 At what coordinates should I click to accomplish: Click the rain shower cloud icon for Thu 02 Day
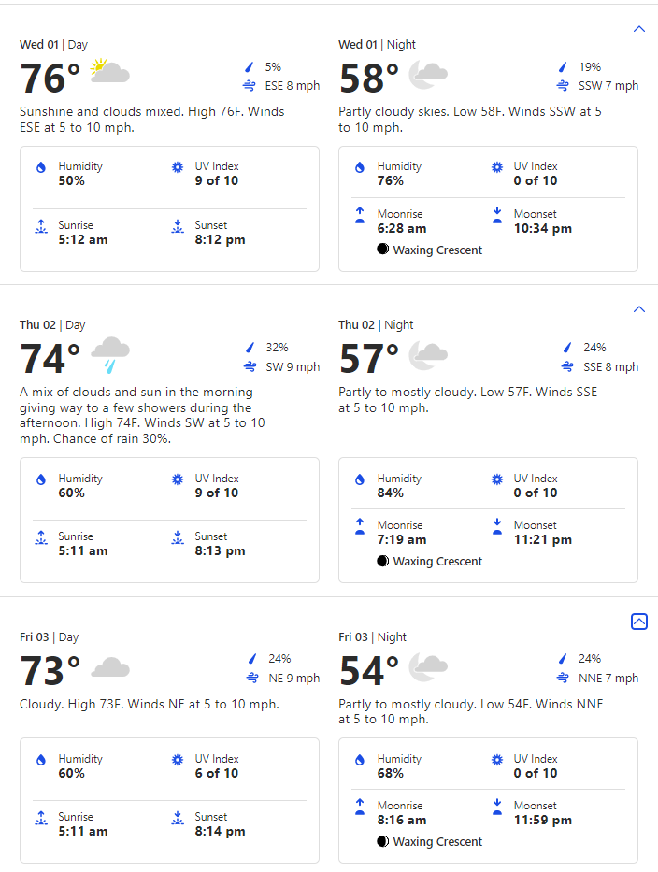click(110, 355)
